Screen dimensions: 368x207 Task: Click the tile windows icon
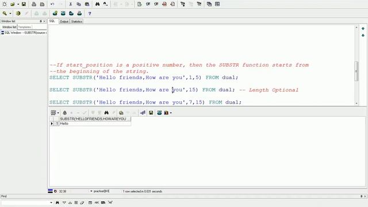pos(217,4)
